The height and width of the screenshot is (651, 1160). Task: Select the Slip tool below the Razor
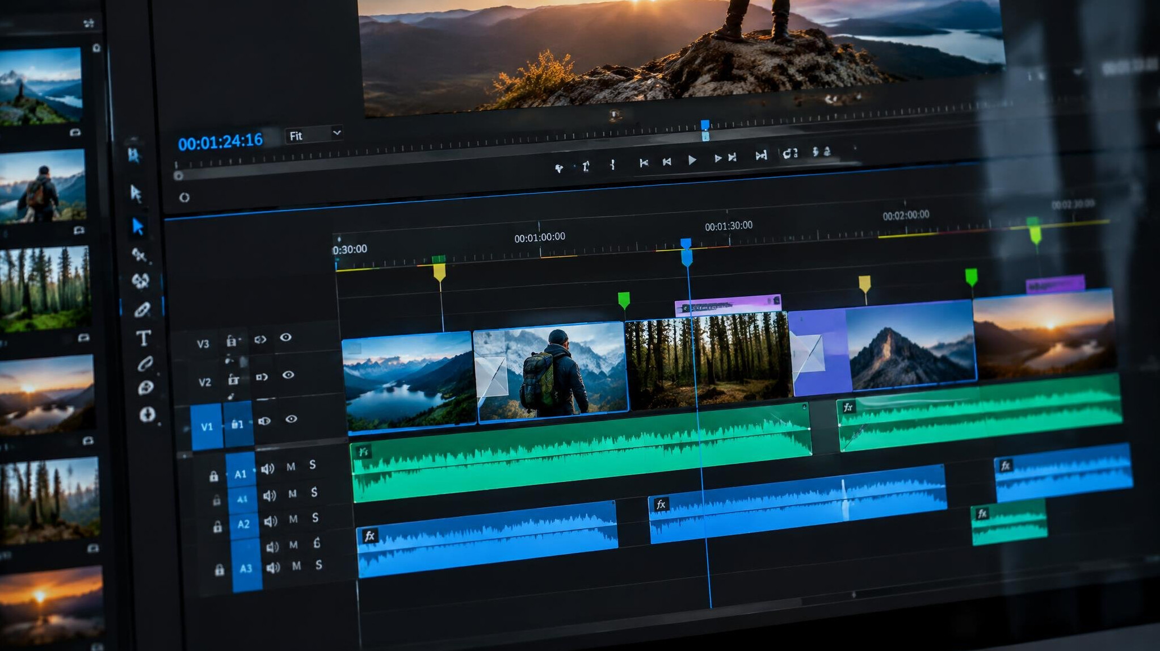tap(140, 281)
